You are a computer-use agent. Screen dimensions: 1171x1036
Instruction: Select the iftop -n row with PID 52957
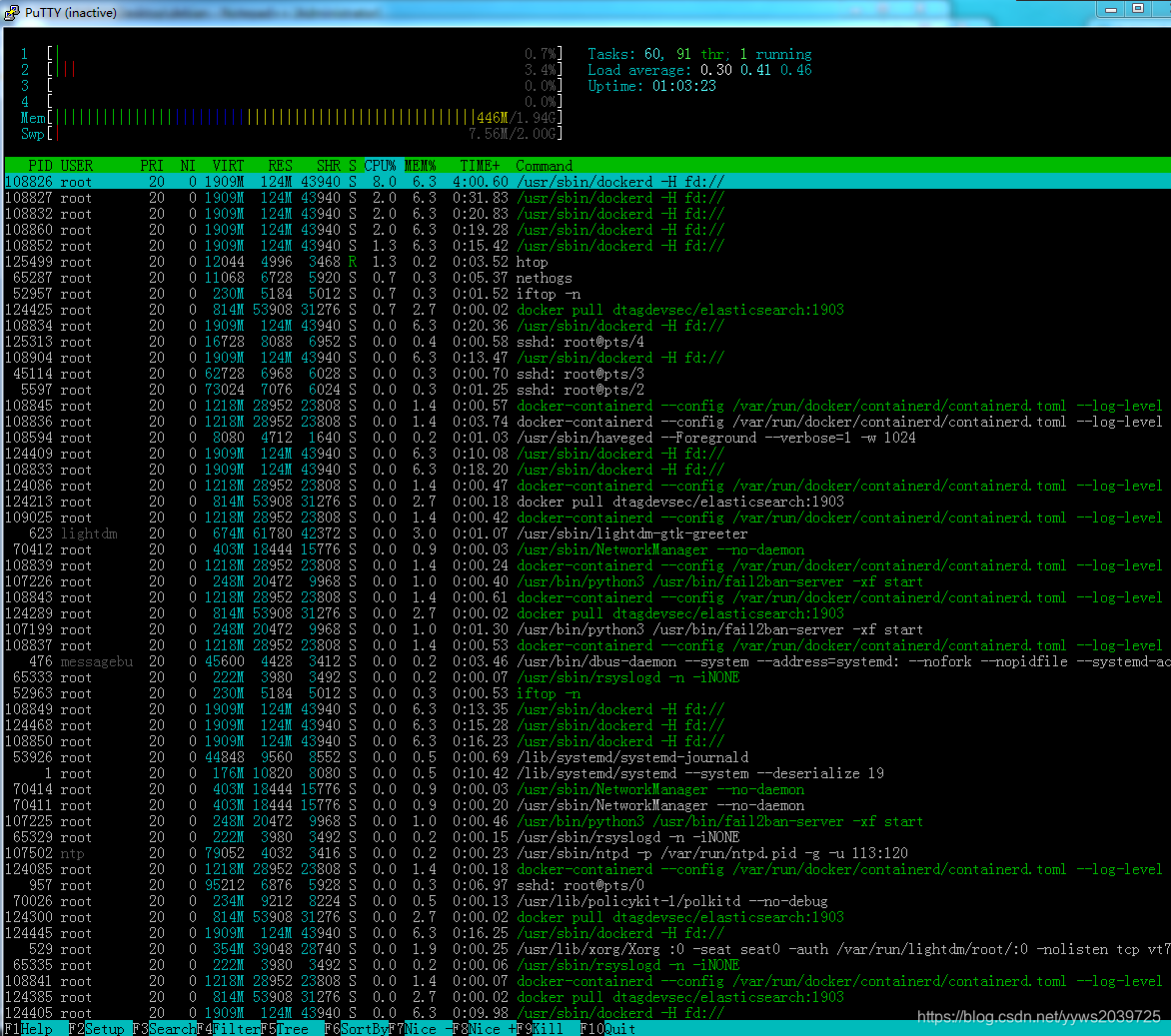tap(585, 294)
